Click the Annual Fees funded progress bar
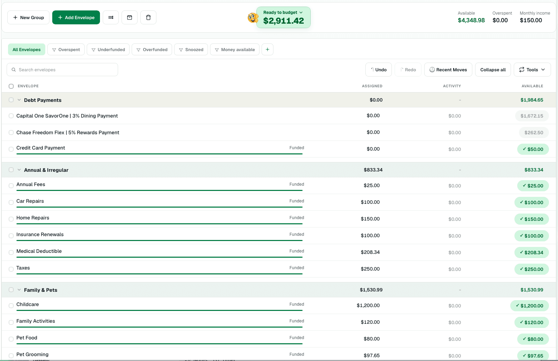 click(x=160, y=190)
